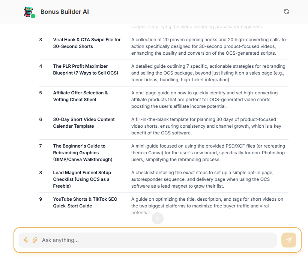Click the number 4 in the bonus list
Image resolution: width=308 pixels, height=261 pixels.
coord(40,66)
